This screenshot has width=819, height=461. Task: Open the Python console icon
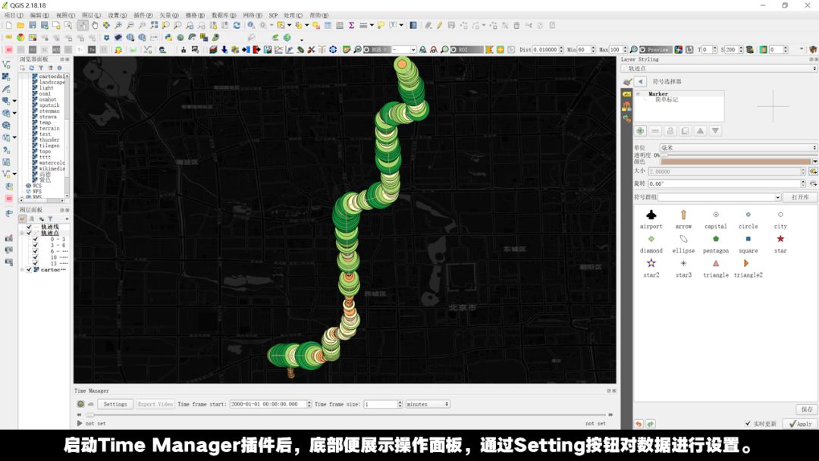[168, 38]
